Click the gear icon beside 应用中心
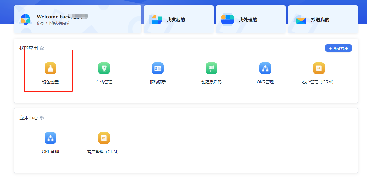 click(x=42, y=118)
